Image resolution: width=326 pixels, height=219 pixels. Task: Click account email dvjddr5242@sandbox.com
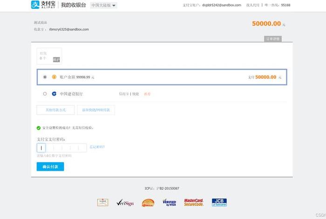pyautogui.click(x=222, y=5)
